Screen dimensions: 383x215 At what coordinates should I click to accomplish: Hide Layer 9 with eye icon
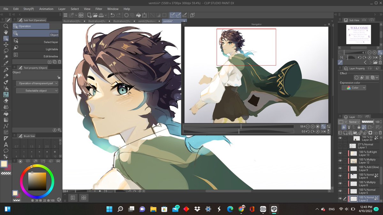pyautogui.click(x=340, y=168)
